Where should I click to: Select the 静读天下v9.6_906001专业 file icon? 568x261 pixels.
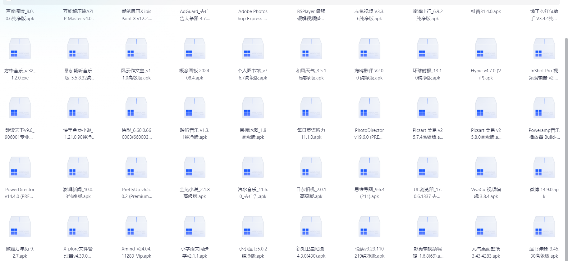point(20,108)
